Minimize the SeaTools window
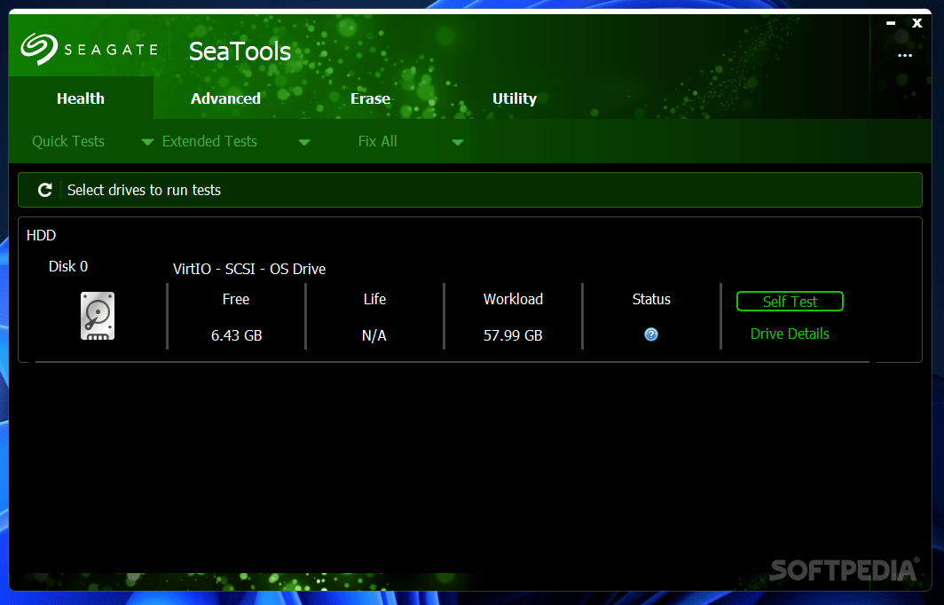This screenshot has width=944, height=605. (x=891, y=23)
